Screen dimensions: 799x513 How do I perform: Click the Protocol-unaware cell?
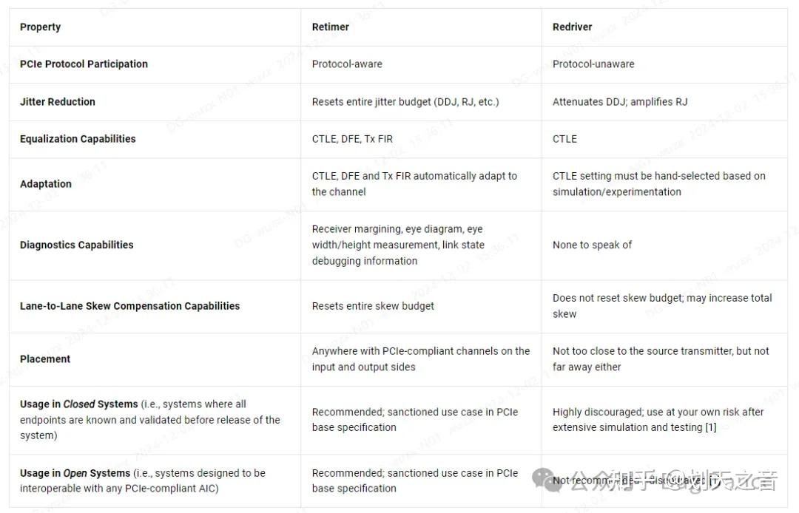tap(593, 64)
